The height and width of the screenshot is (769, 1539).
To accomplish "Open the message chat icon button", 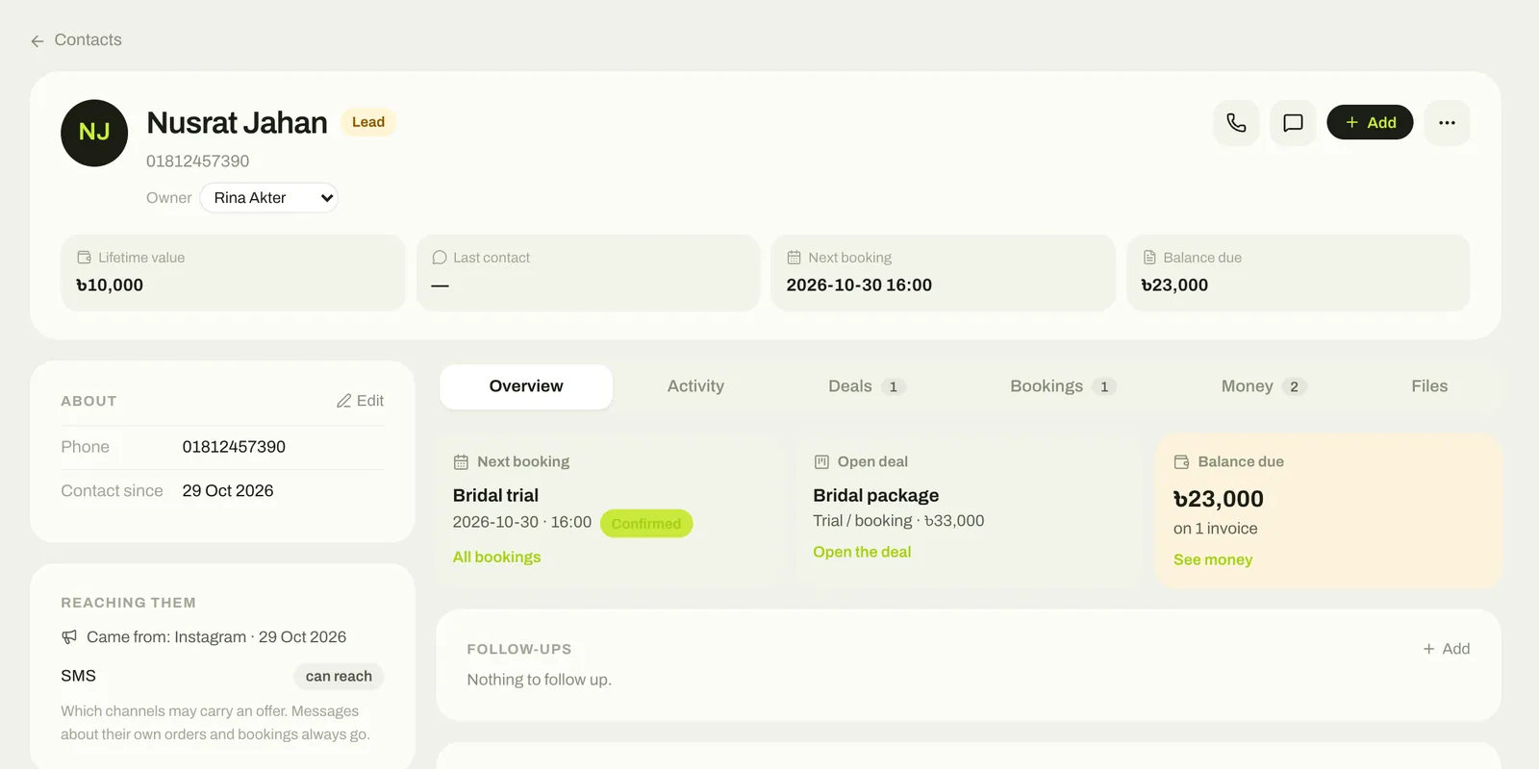I will pos(1293,123).
